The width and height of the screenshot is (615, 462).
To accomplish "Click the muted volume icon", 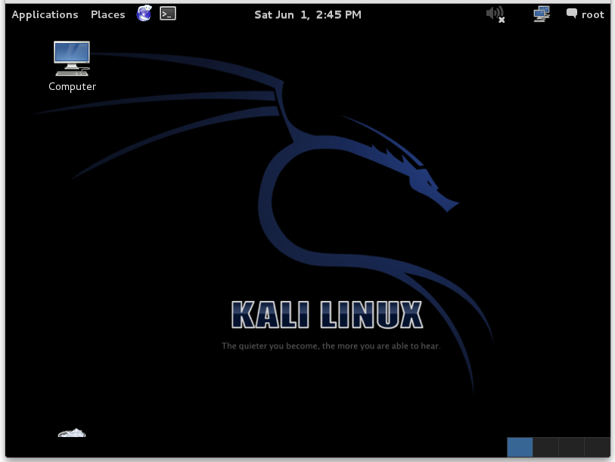I will pos(495,14).
